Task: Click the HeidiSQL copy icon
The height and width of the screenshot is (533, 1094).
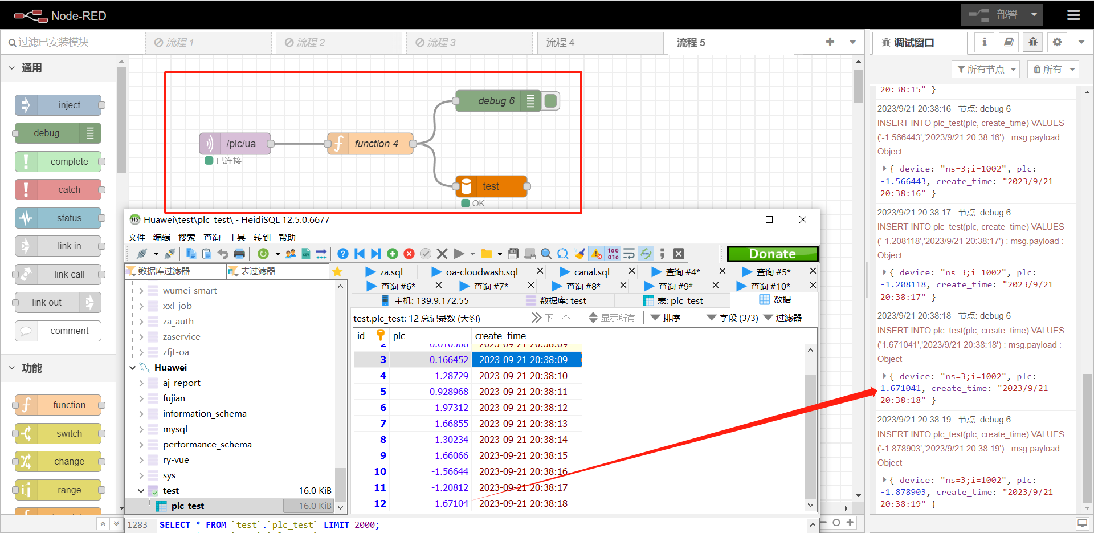Action: [191, 254]
